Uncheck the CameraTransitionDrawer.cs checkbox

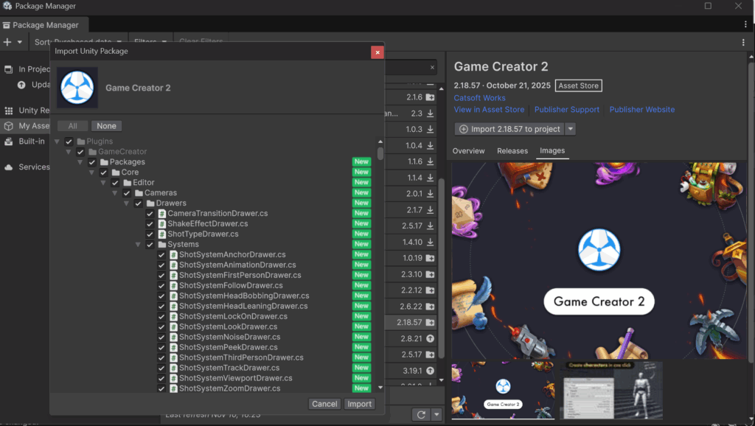tap(150, 214)
